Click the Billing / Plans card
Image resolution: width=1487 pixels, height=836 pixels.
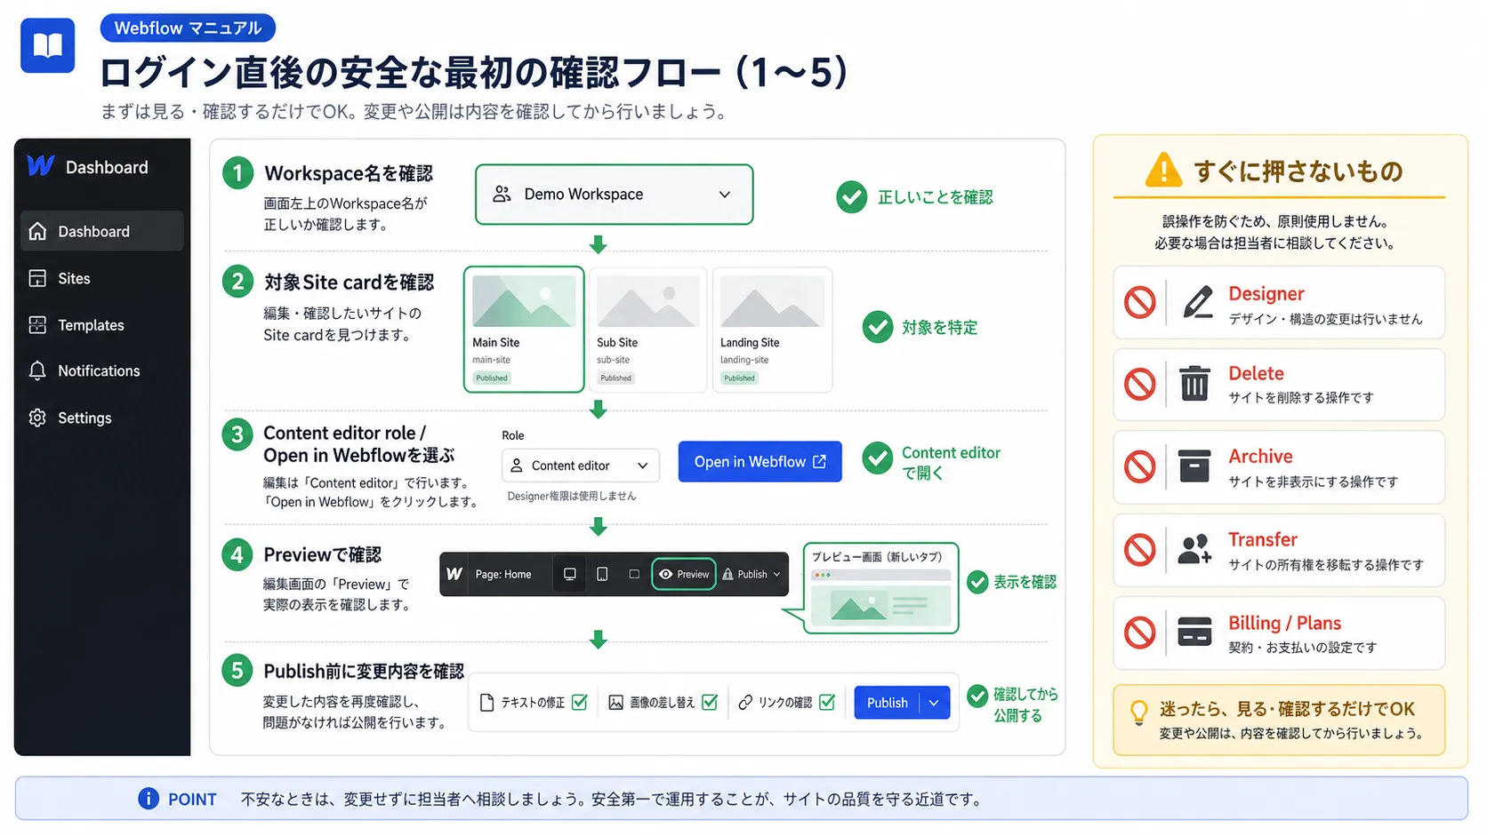coord(1279,633)
